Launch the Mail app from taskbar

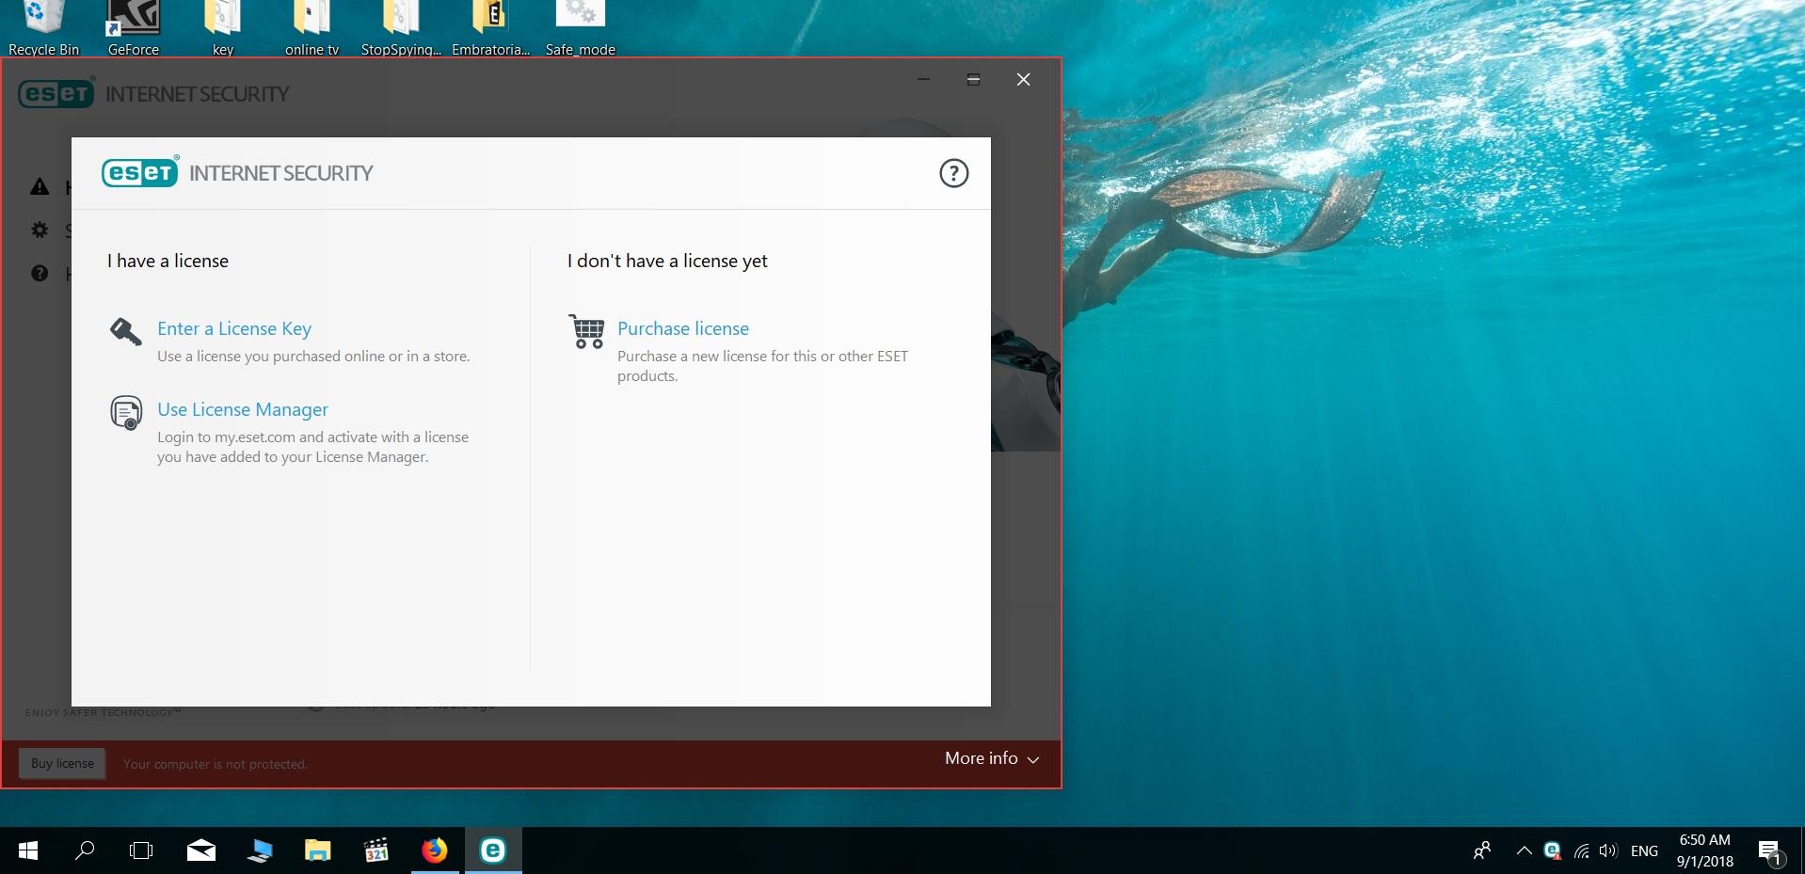[200, 851]
